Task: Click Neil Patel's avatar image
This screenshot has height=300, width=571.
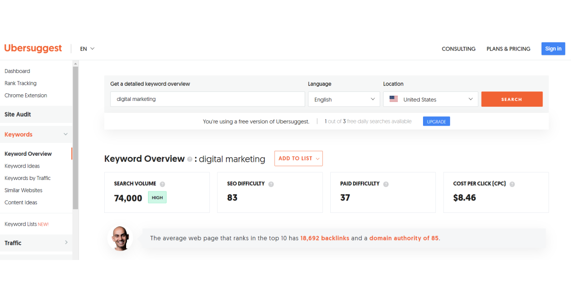Action: point(121,238)
